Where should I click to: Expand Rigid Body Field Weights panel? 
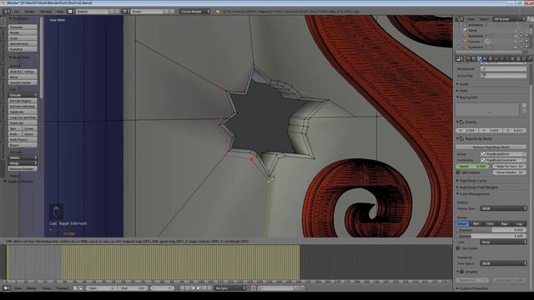(477, 187)
